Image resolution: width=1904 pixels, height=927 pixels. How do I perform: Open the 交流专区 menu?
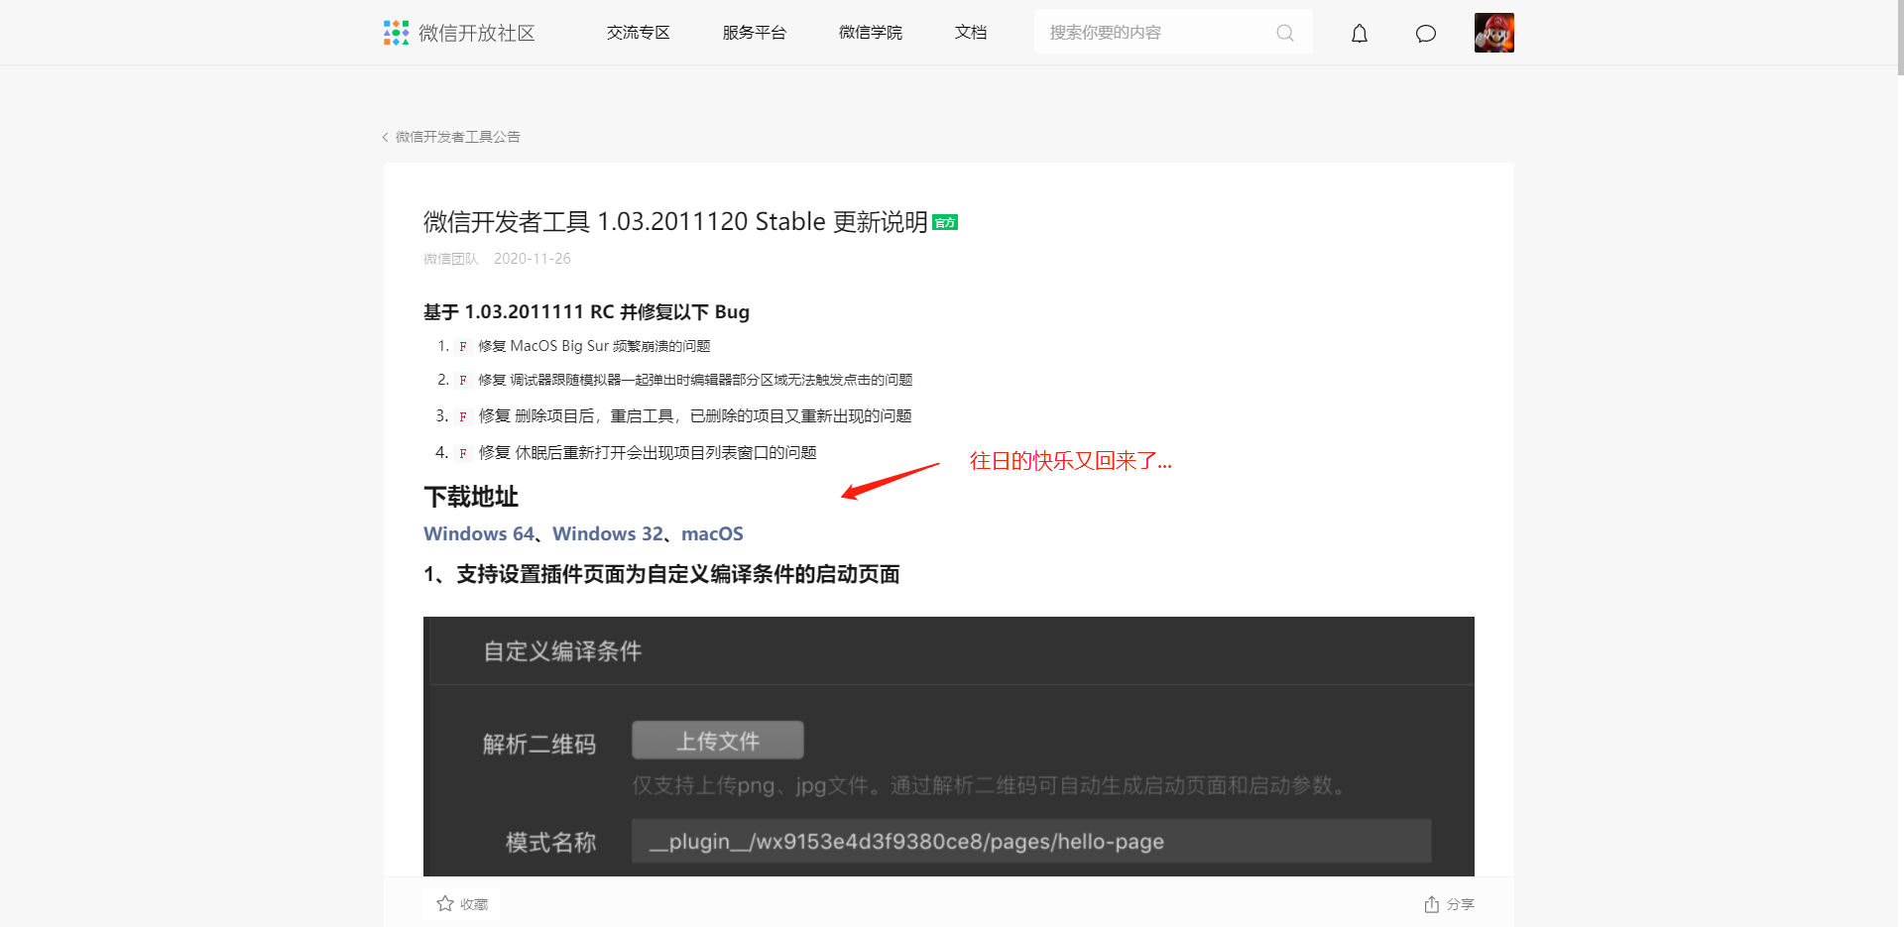(x=639, y=33)
